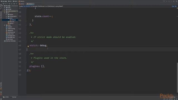178x100 pixels.
Task: Click the tool window quick access icon
Action: click(x=1, y=99)
